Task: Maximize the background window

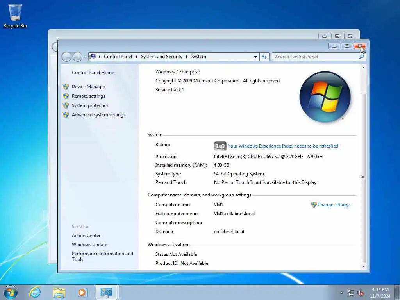Action: pos(337,36)
